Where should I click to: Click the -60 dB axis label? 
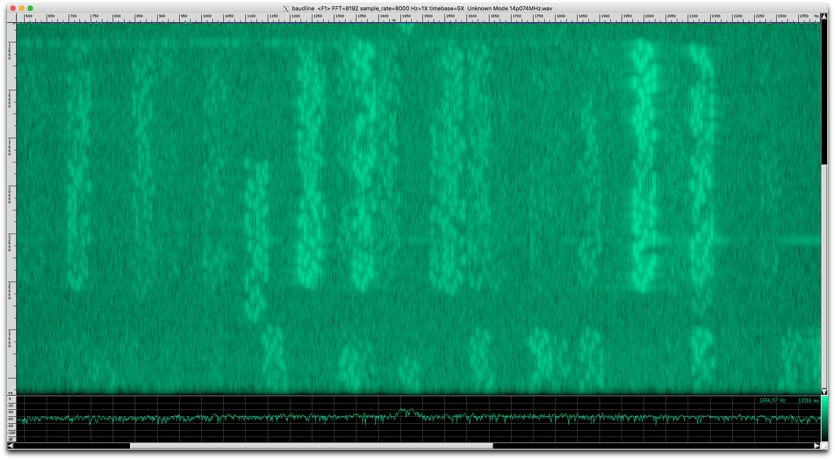11,419
